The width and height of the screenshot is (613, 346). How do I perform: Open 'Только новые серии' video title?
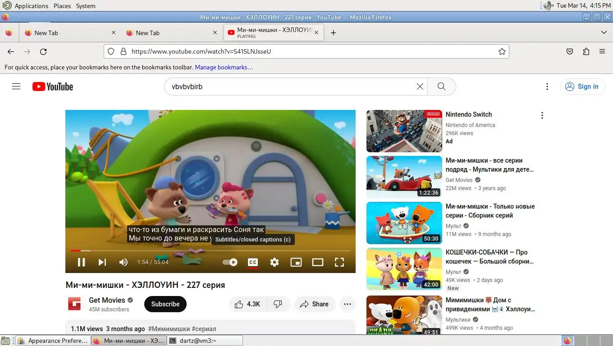pos(490,211)
